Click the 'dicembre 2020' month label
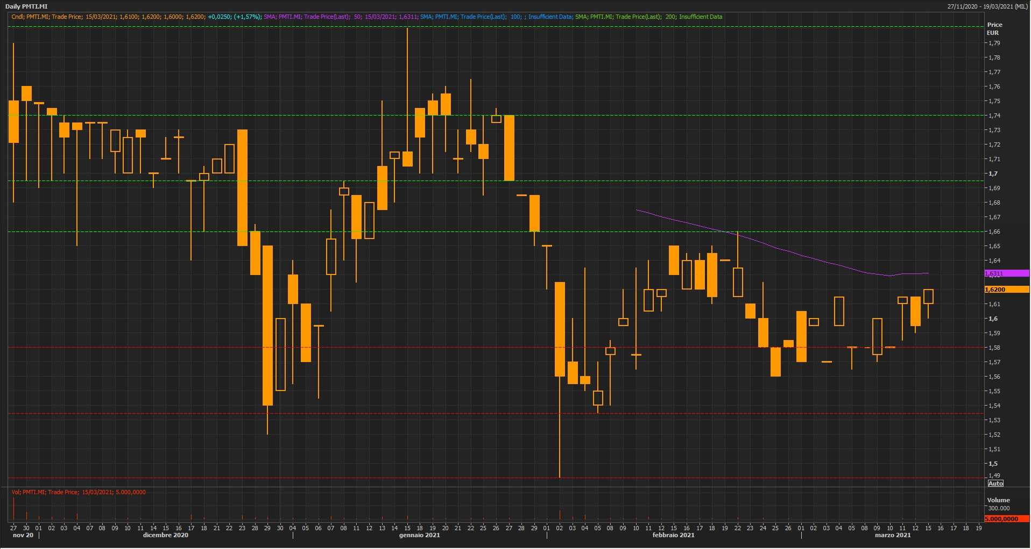Screen dimensions: 1031x549 tap(166, 535)
